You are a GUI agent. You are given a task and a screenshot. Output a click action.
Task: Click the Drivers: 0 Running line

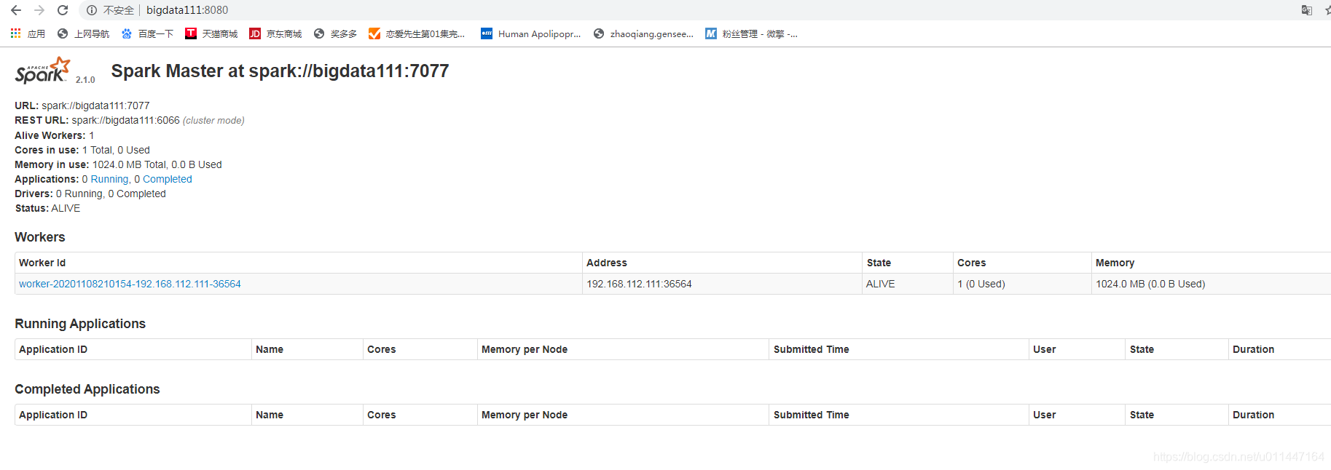point(90,194)
